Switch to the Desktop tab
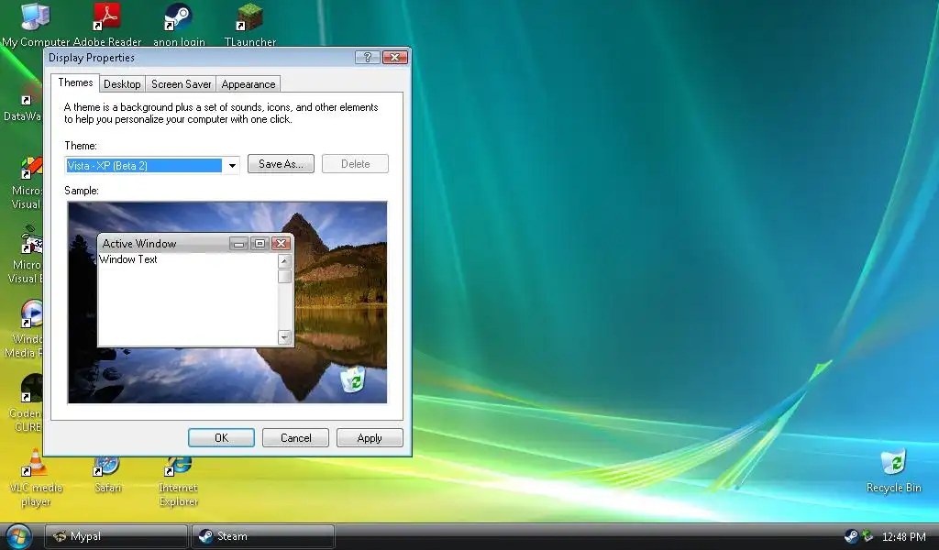 click(x=122, y=84)
